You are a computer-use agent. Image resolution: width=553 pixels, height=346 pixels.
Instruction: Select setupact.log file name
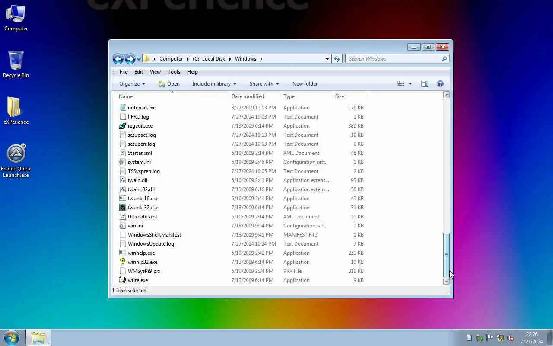click(x=142, y=135)
